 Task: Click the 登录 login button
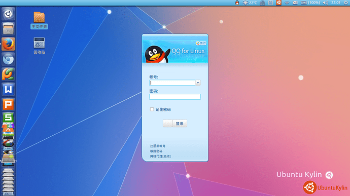point(180,123)
